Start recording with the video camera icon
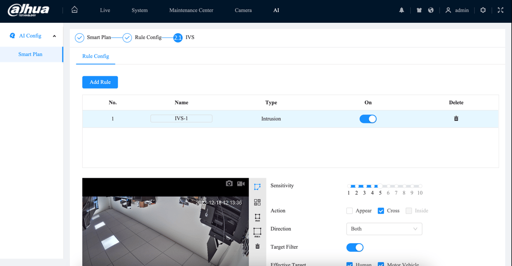Screen dimensions: 512x266 (241, 184)
